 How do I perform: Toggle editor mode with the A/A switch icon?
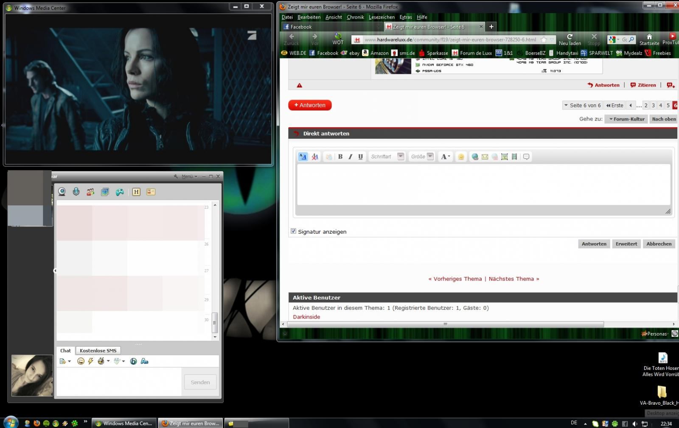point(303,157)
